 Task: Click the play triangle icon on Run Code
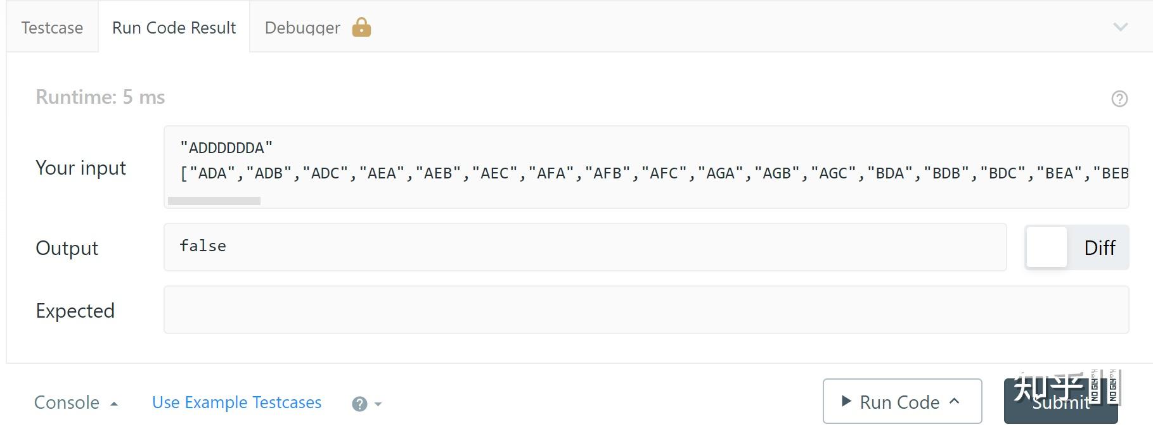click(846, 401)
